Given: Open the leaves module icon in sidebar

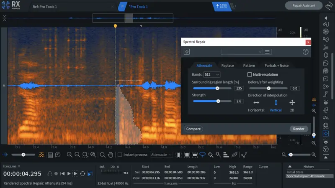Looking at the screenshot, I should [326, 39].
